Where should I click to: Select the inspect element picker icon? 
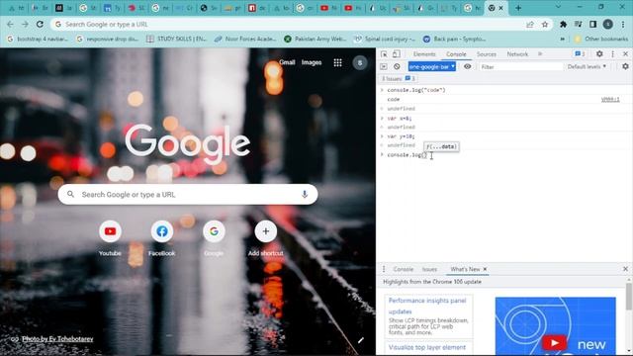(384, 54)
